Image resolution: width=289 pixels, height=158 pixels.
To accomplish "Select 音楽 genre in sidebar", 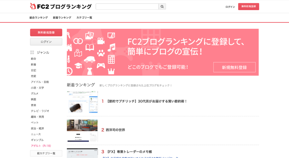I will click(34, 105).
